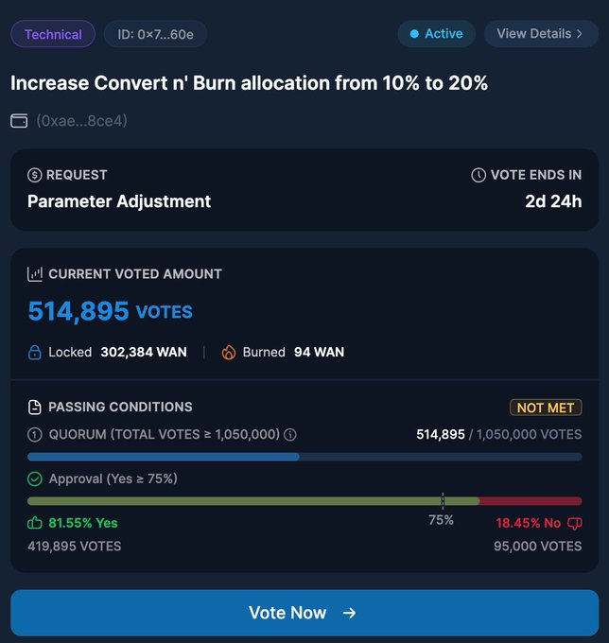
Task: Click the wallet icon next to the proposer address
Action: pos(19,121)
